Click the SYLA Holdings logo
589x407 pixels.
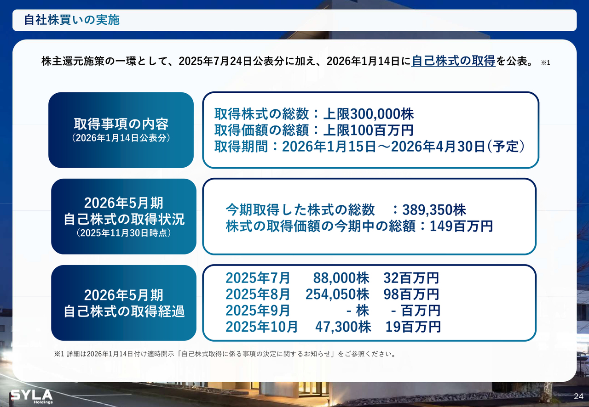(31, 396)
